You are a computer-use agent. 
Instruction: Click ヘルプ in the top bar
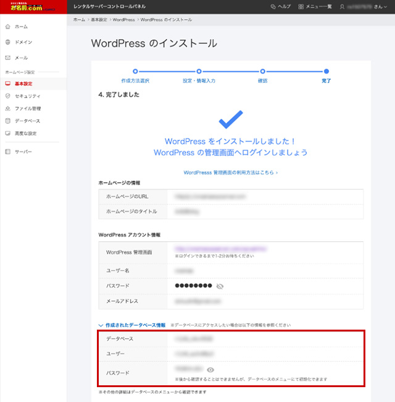[x=284, y=7]
